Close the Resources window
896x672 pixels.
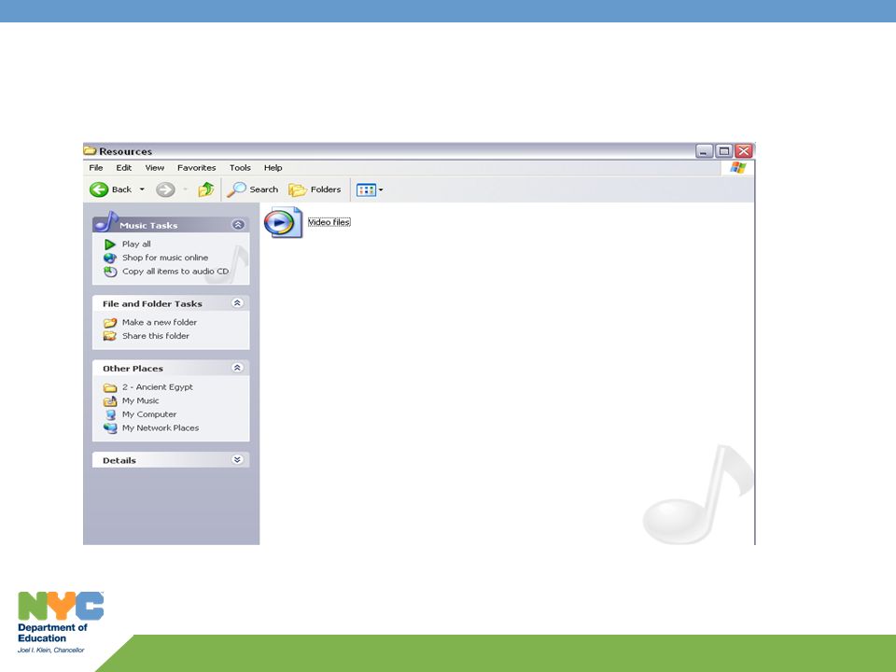pos(744,151)
